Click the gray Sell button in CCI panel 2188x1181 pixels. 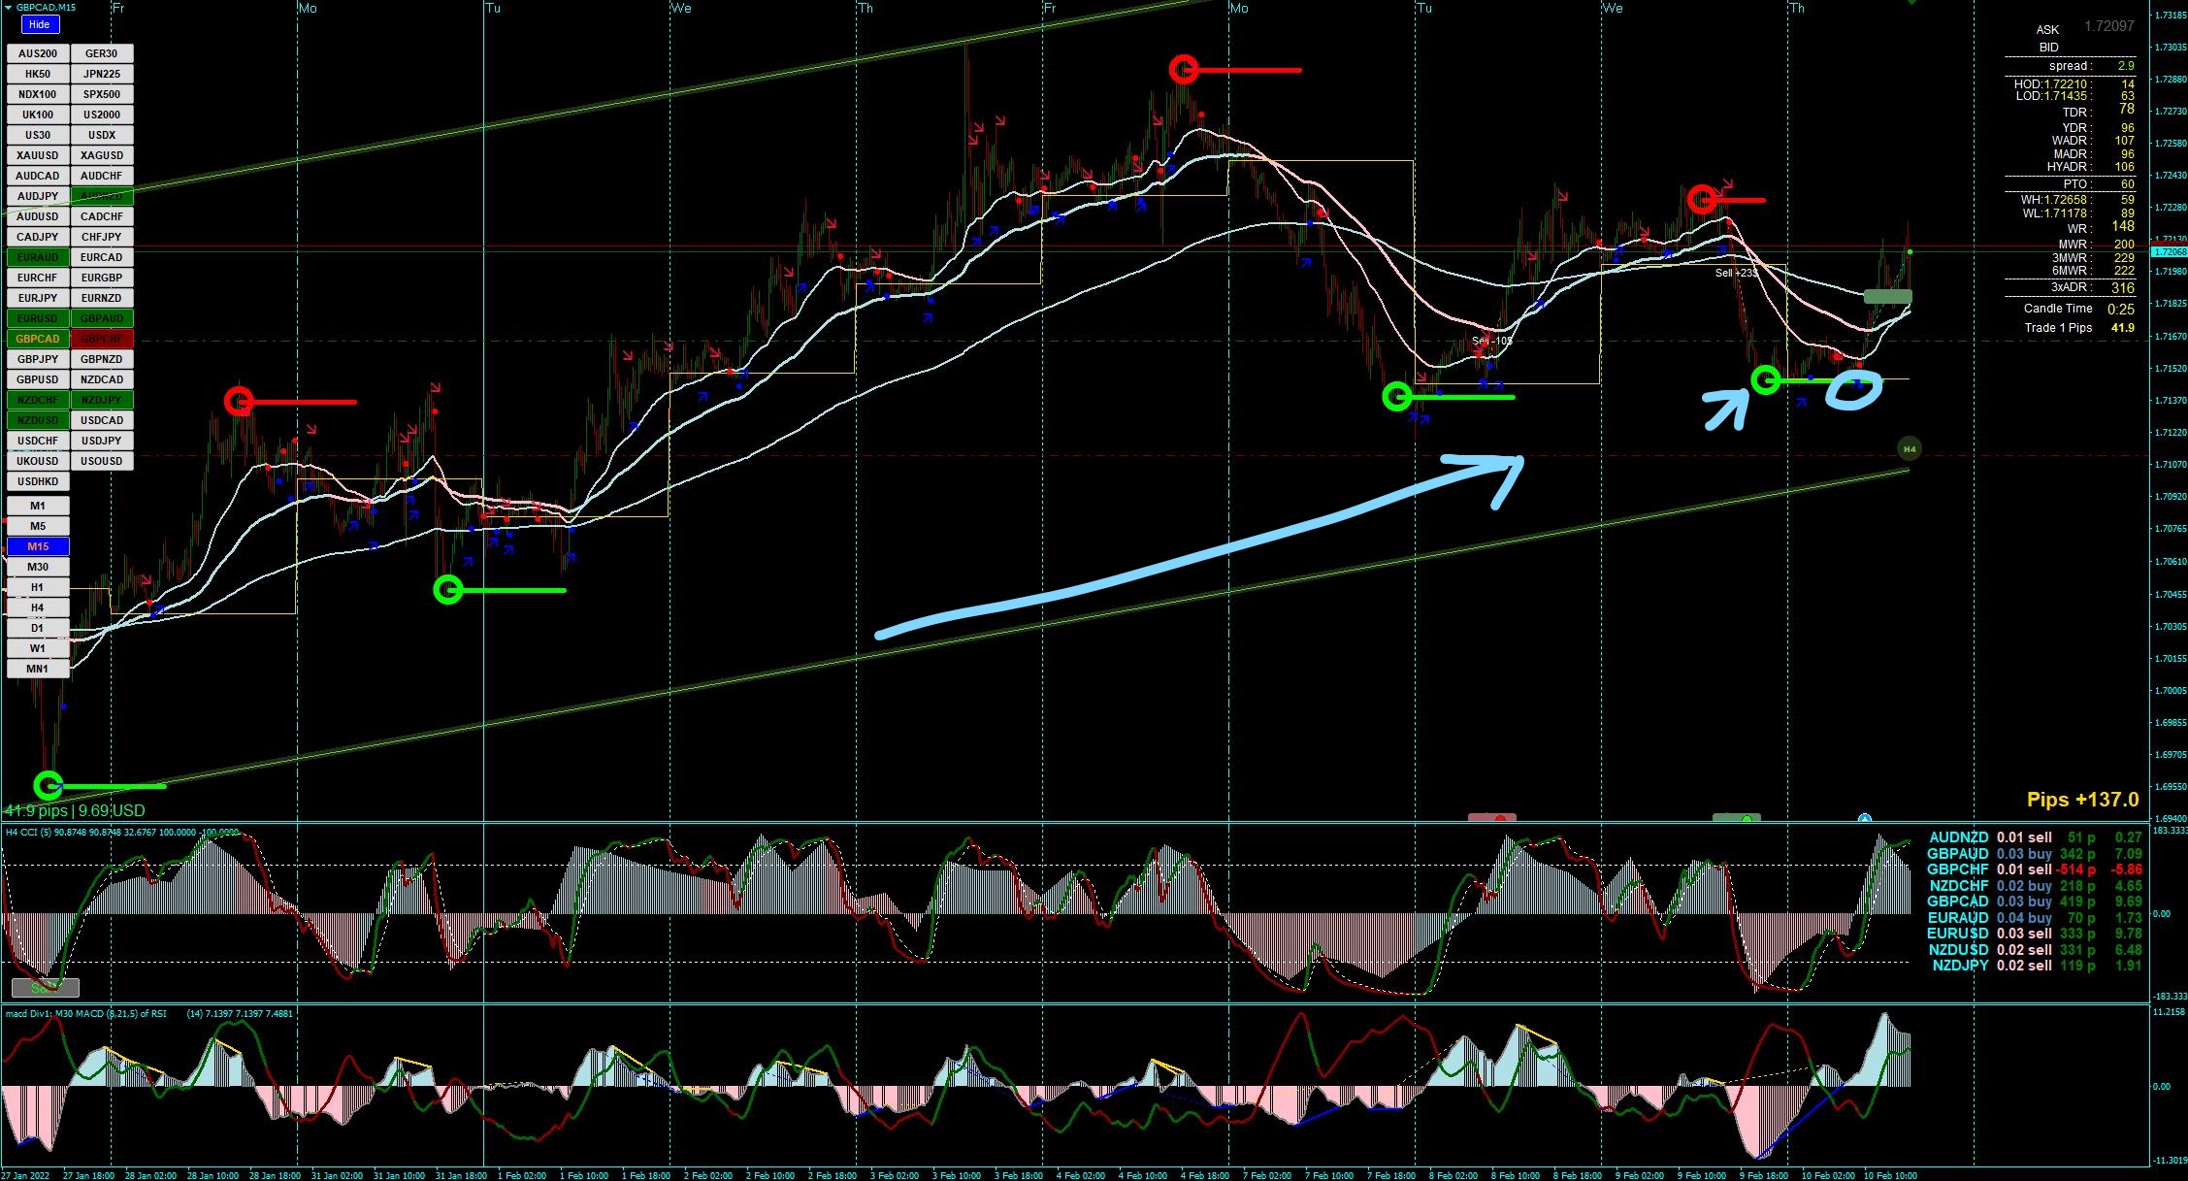[45, 988]
